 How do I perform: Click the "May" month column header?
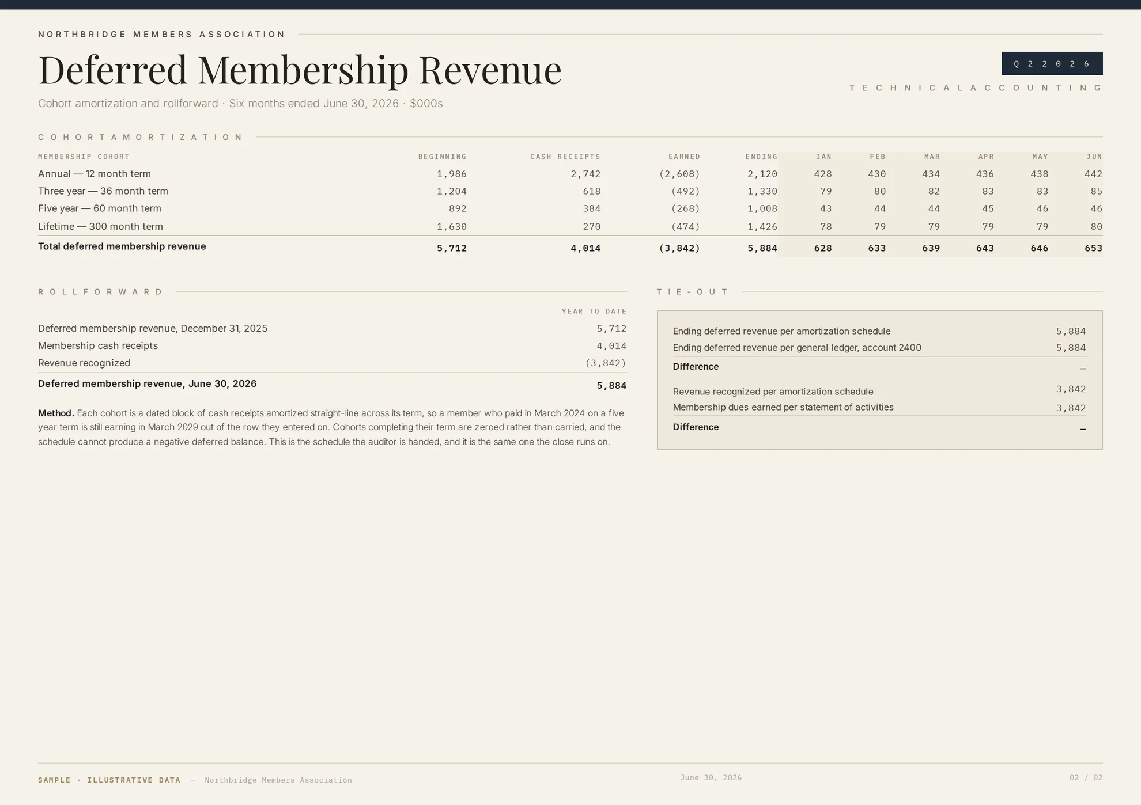tap(1040, 157)
